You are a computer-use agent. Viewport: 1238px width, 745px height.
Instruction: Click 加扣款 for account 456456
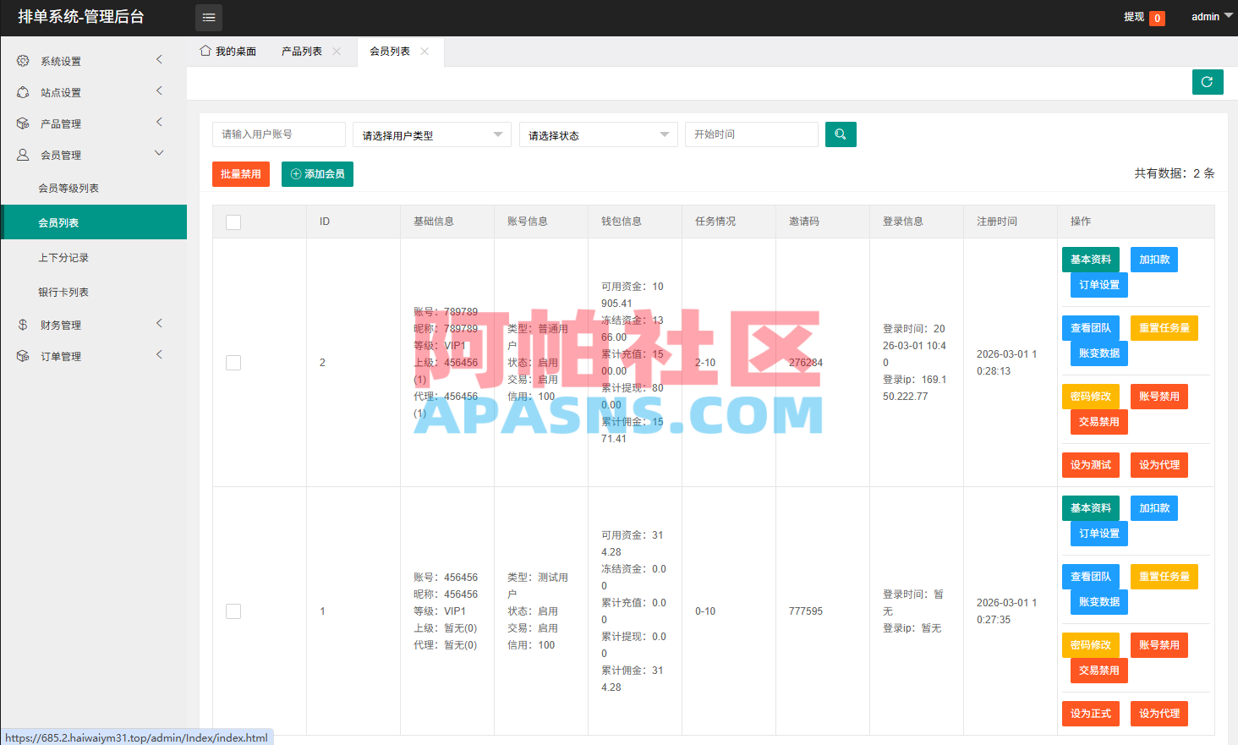click(x=1154, y=508)
